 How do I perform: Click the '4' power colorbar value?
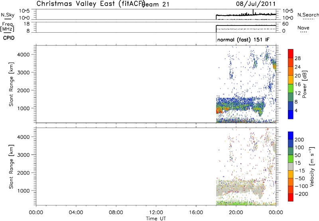point(296,110)
